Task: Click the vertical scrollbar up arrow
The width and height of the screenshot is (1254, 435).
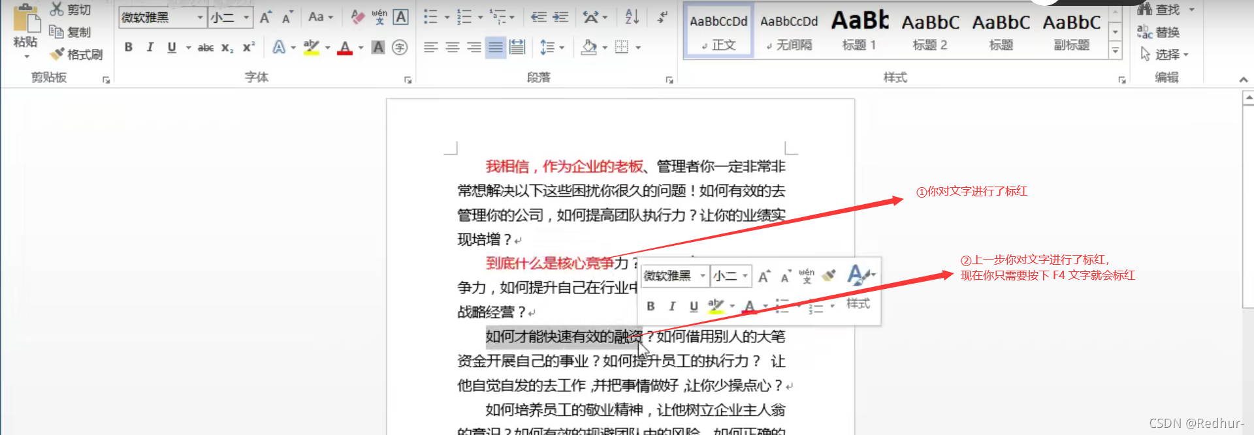Action: click(1248, 98)
